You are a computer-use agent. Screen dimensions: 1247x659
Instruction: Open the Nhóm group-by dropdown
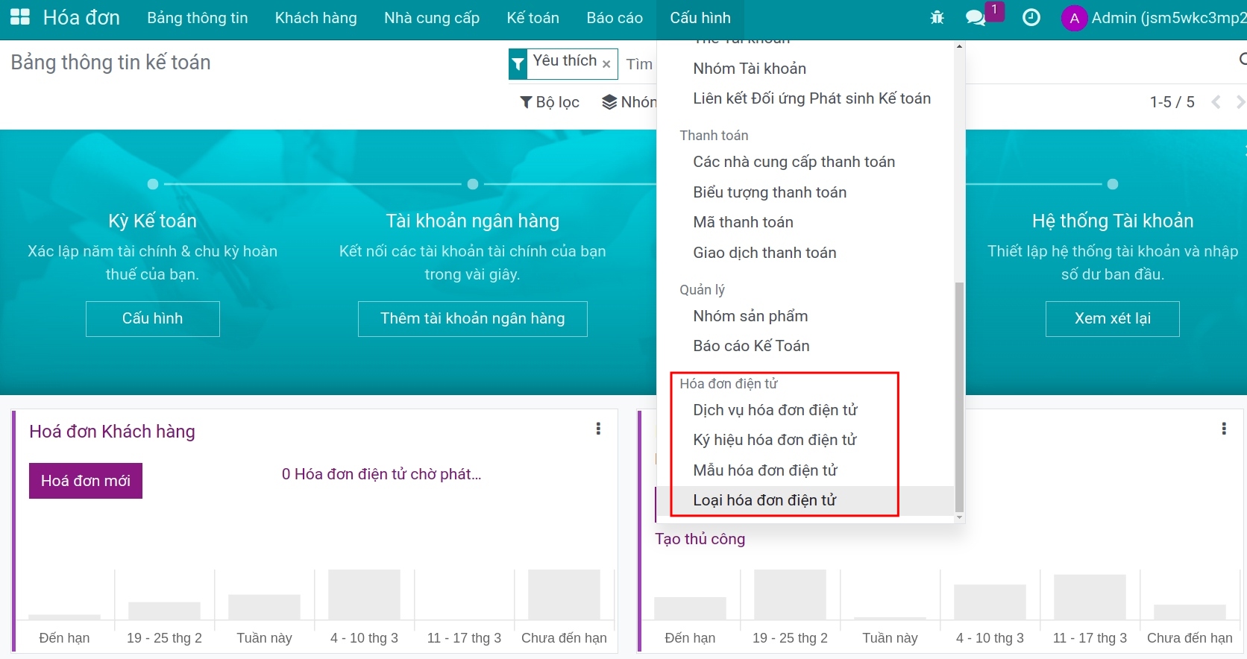pos(629,102)
